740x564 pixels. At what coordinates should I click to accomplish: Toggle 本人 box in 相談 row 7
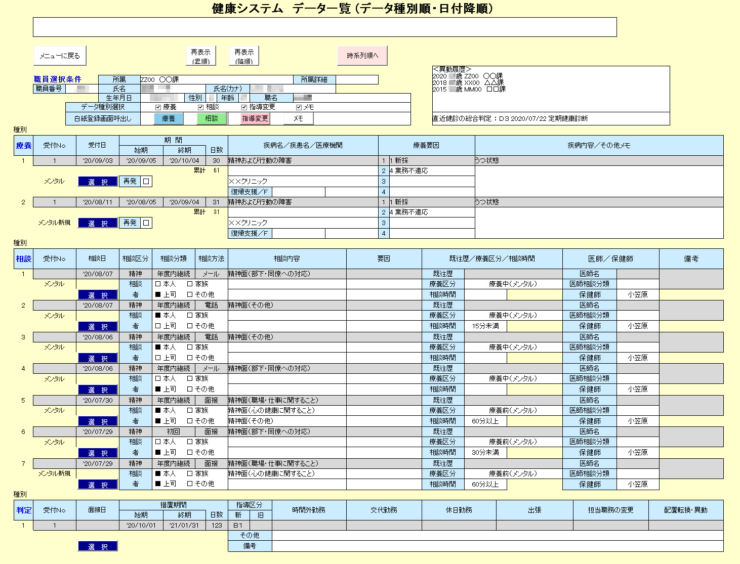(158, 474)
